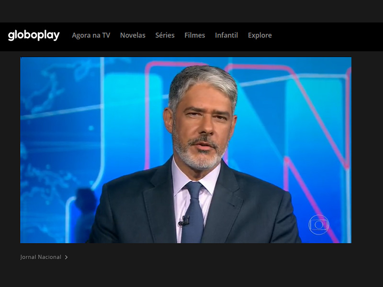This screenshot has width=383, height=287.
Task: Click the anchor's dark blue tie
Action: [194, 210]
